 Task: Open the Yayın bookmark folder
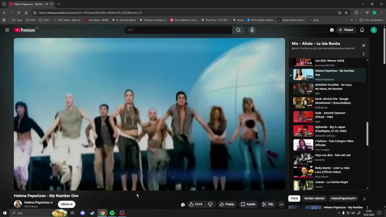click(x=17, y=20)
